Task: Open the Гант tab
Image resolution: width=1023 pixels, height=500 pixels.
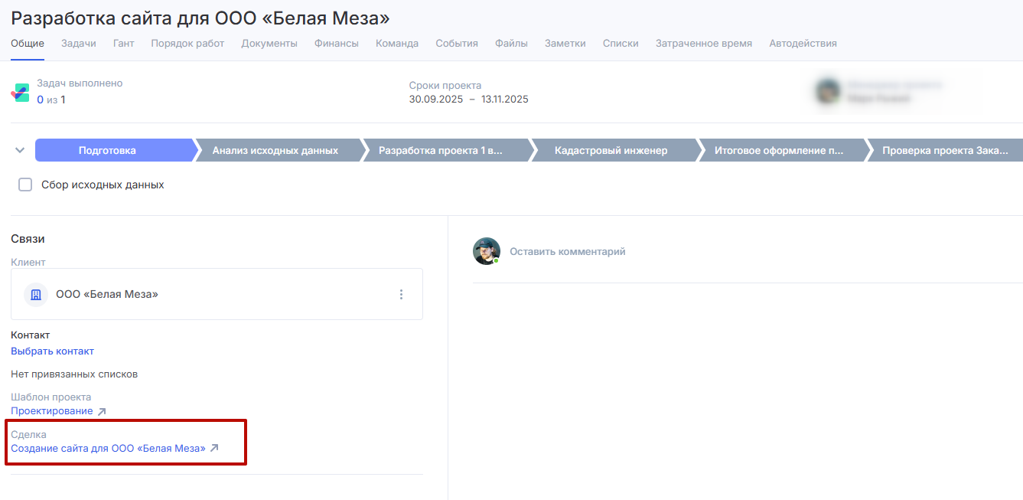Action: click(123, 44)
